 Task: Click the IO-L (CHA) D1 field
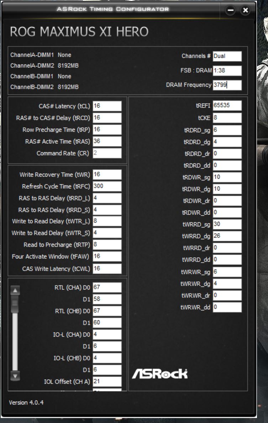point(107,346)
